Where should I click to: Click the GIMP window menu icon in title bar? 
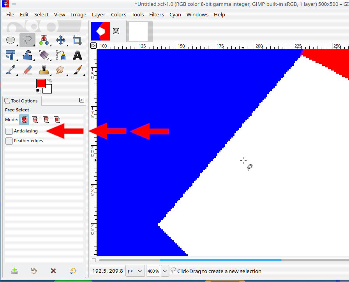(x=5, y=4)
